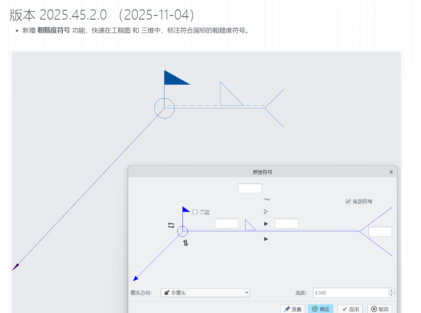Click the horizontal swap arrows icon
Image resolution: width=421 pixels, height=313 pixels.
(171, 225)
